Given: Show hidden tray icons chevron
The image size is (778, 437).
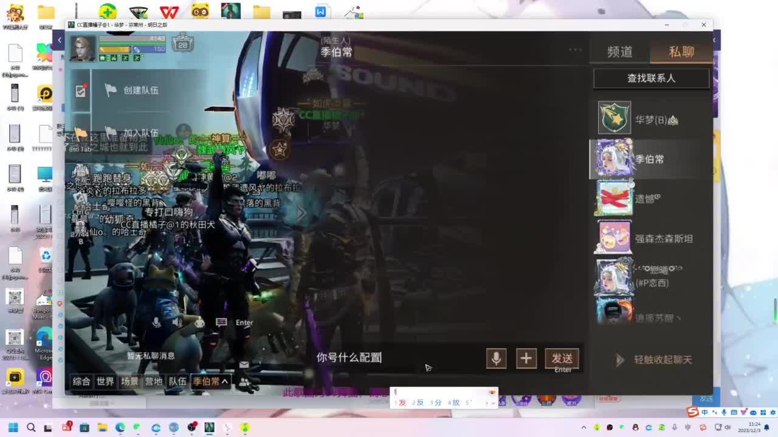Looking at the screenshot, I should click(x=583, y=427).
